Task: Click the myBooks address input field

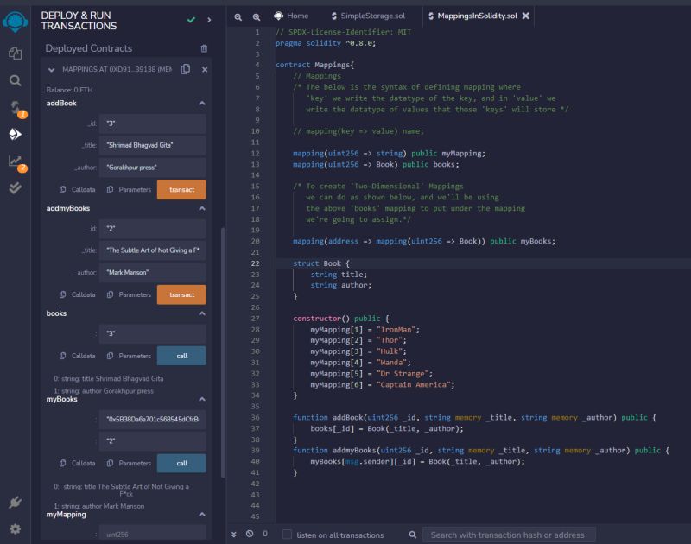Action: pos(153,420)
